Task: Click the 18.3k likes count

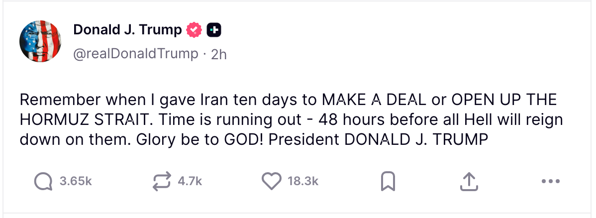Action: point(302,182)
